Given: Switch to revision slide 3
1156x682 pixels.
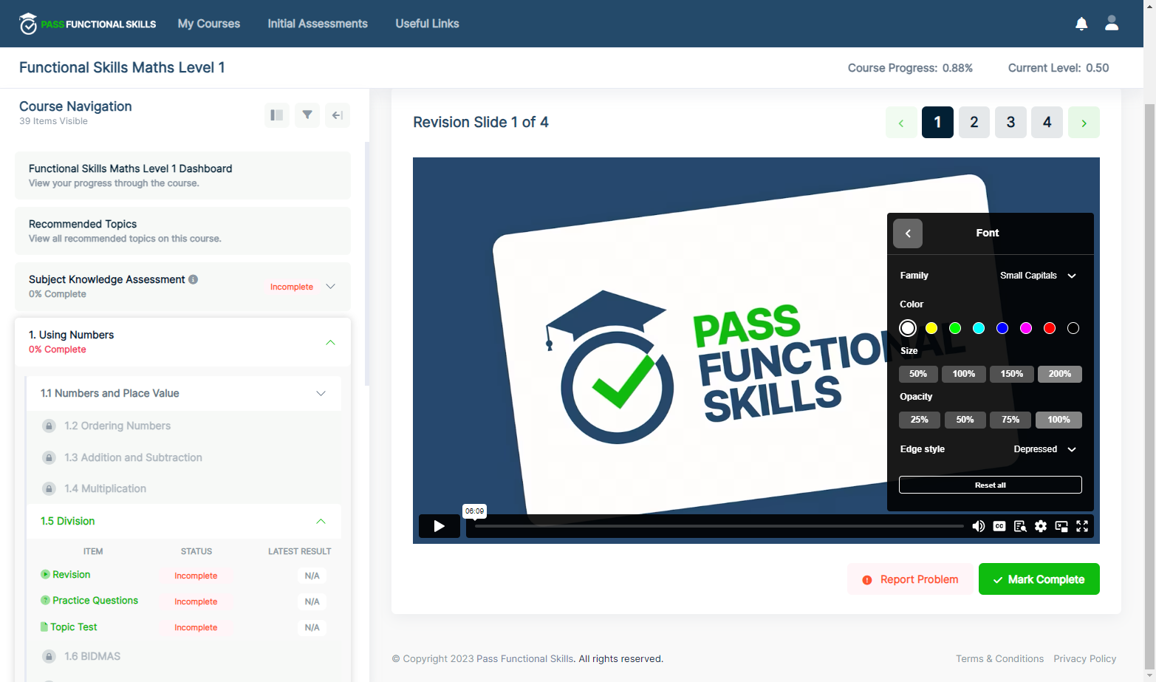Looking at the screenshot, I should click(x=1010, y=123).
